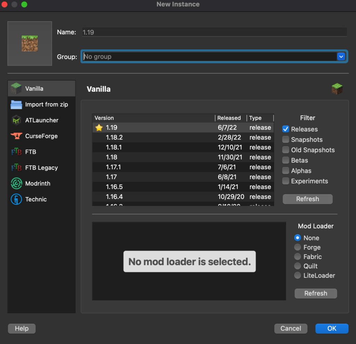The height and width of the screenshot is (344, 356).
Task: Click the 12/10/21 release date cell
Action: tap(230, 148)
